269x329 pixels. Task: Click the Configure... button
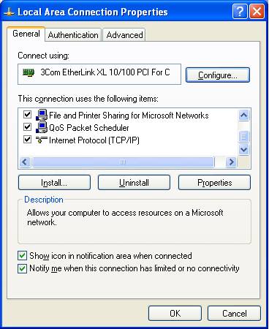coord(218,75)
